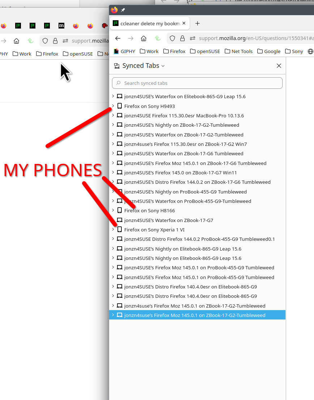
Task: Click laptop icon beside Waterfox on ZBook-17-G7
Action: (x=120, y=220)
